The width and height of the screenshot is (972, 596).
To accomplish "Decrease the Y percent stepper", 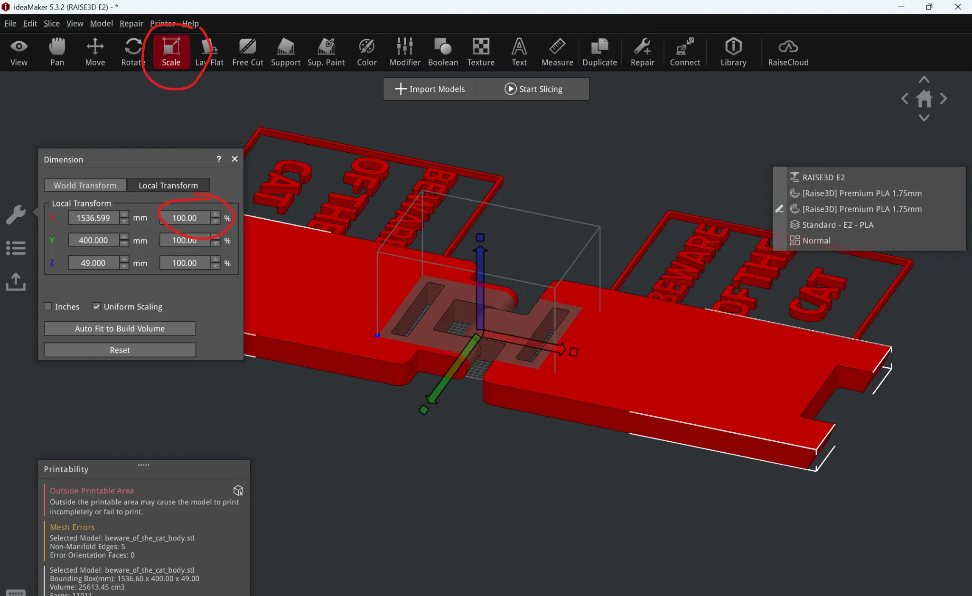I will click(215, 244).
